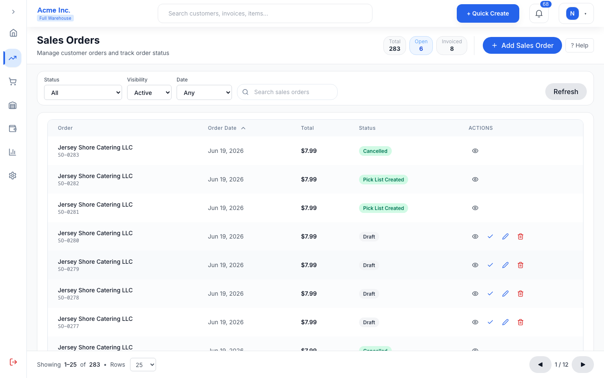
Task: Edit order SO-0279 with the pencil icon
Action: (505, 265)
